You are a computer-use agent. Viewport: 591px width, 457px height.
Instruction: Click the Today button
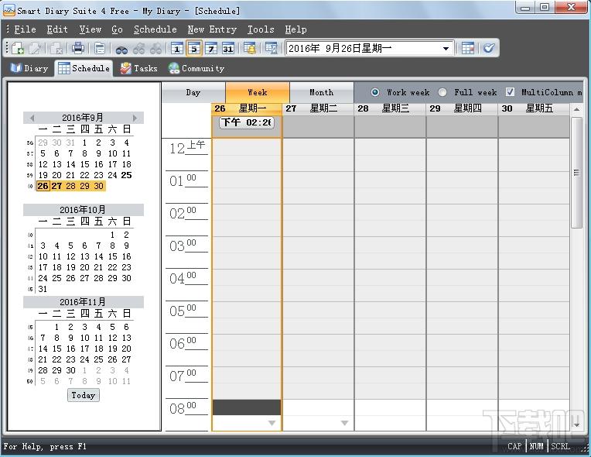click(x=84, y=395)
